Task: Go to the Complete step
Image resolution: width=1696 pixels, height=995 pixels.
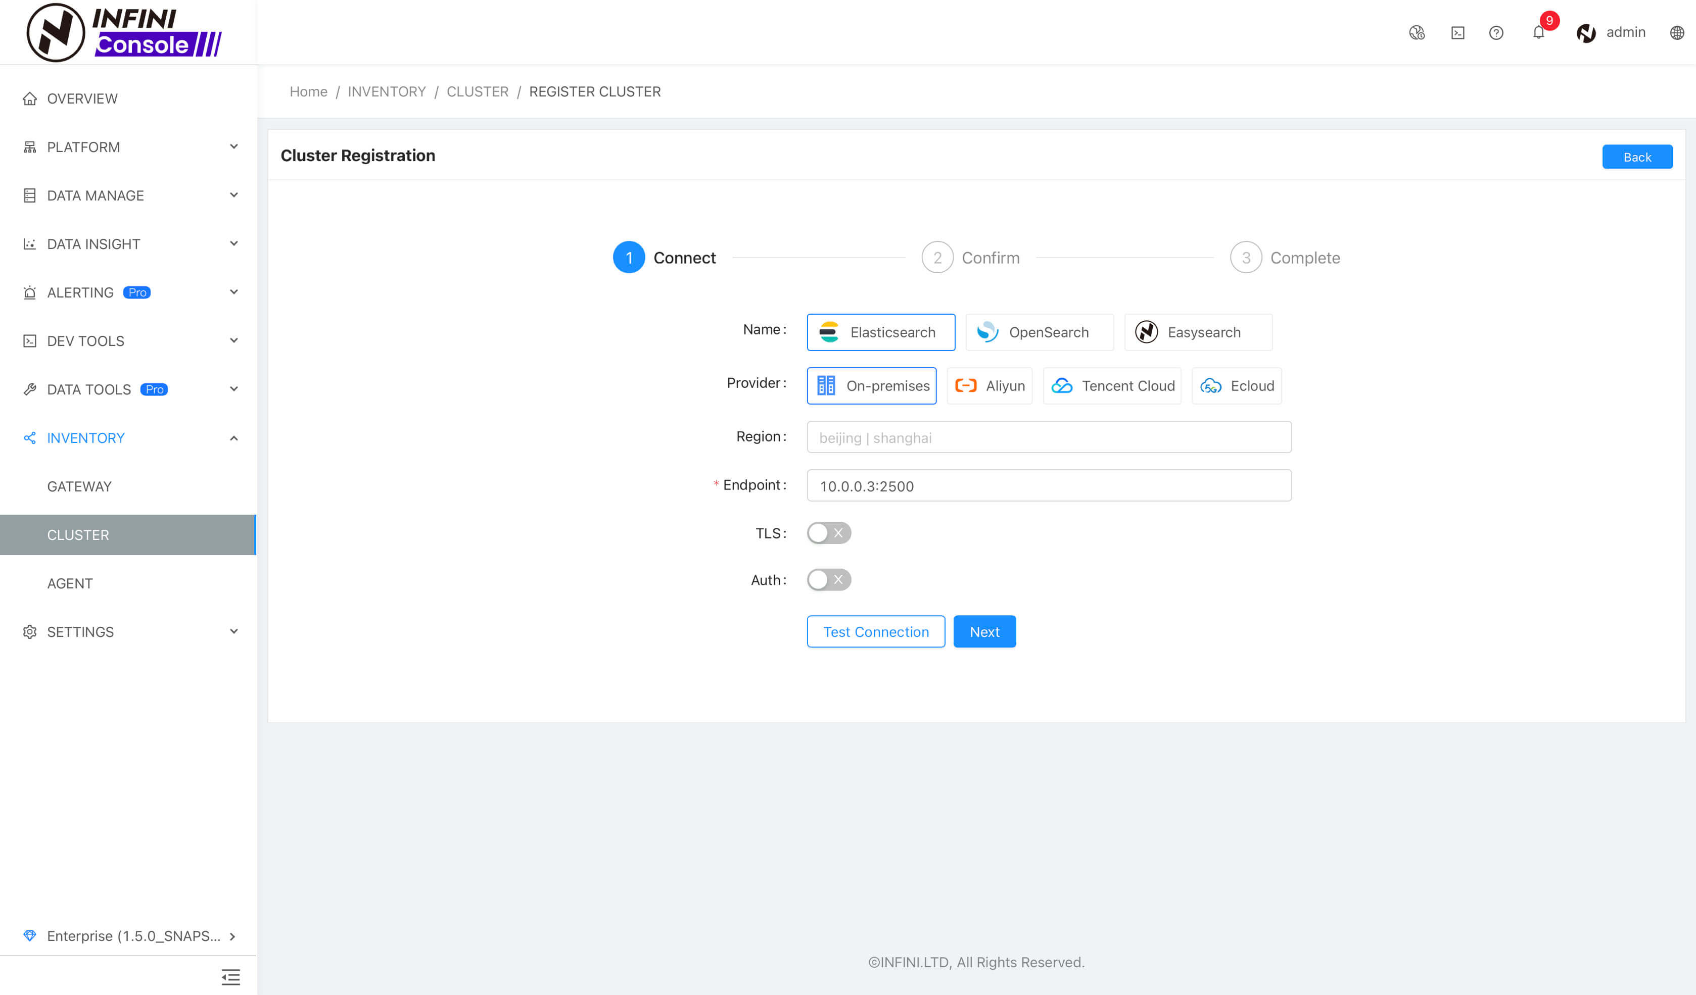Action: point(1285,258)
